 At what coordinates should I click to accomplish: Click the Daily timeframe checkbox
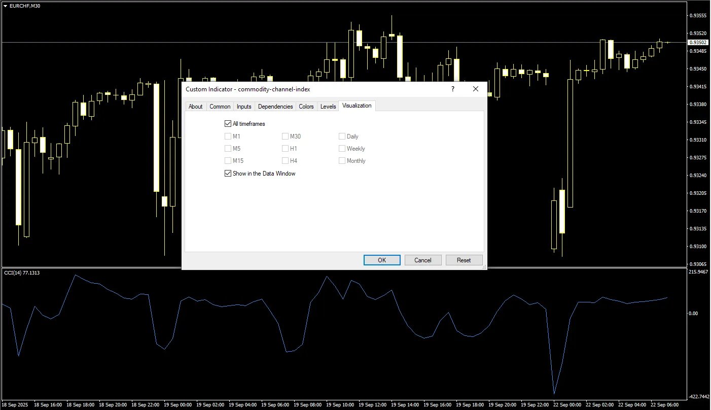342,136
